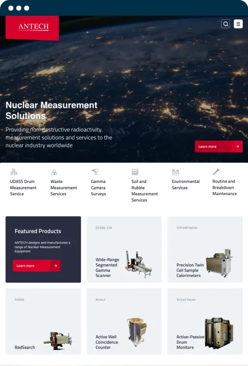
Task: Select Wide-Range Segmented Gamma Scanner title
Action: (107, 267)
